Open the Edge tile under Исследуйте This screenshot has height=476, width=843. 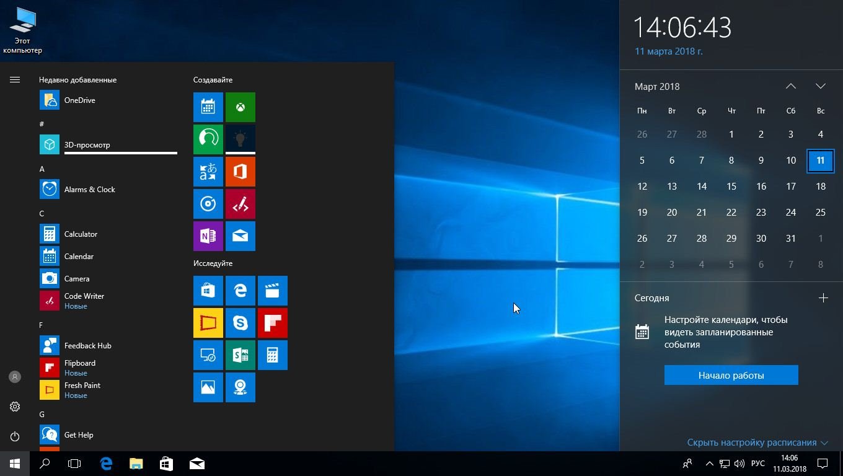[241, 291]
